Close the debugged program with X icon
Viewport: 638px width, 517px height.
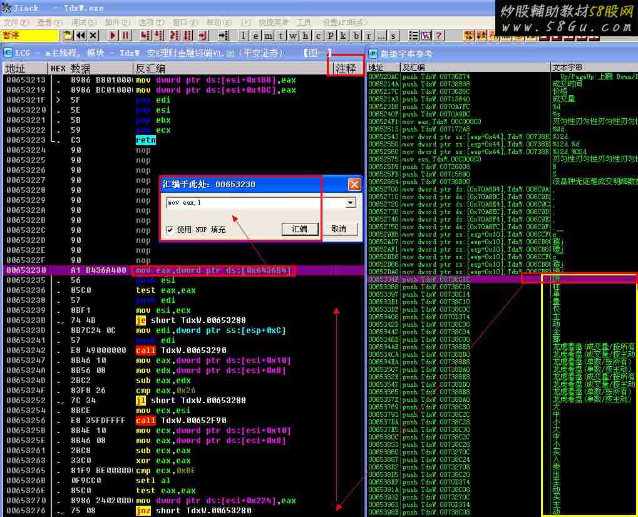(93, 36)
